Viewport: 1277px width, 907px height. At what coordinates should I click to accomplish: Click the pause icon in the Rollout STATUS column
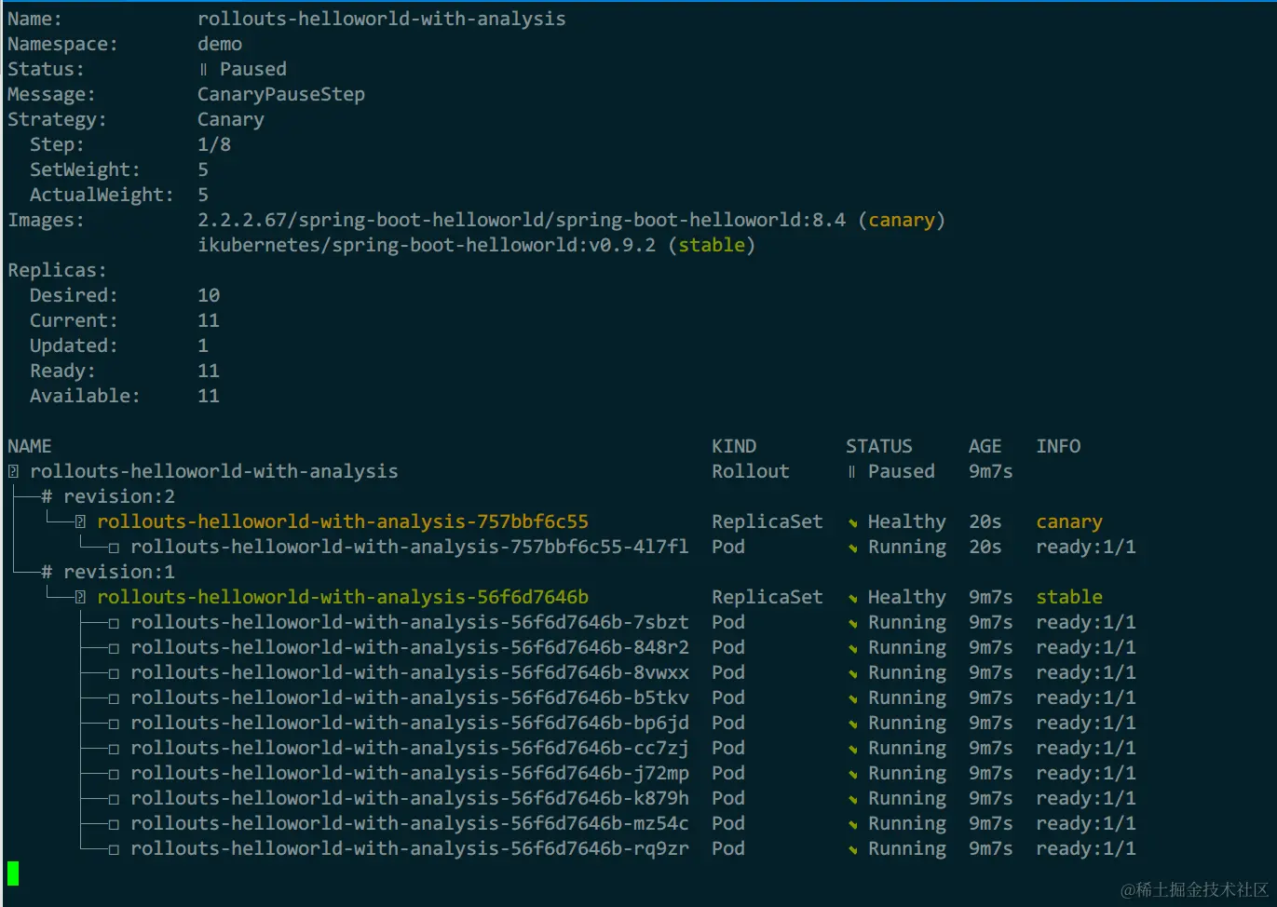pyautogui.click(x=851, y=472)
